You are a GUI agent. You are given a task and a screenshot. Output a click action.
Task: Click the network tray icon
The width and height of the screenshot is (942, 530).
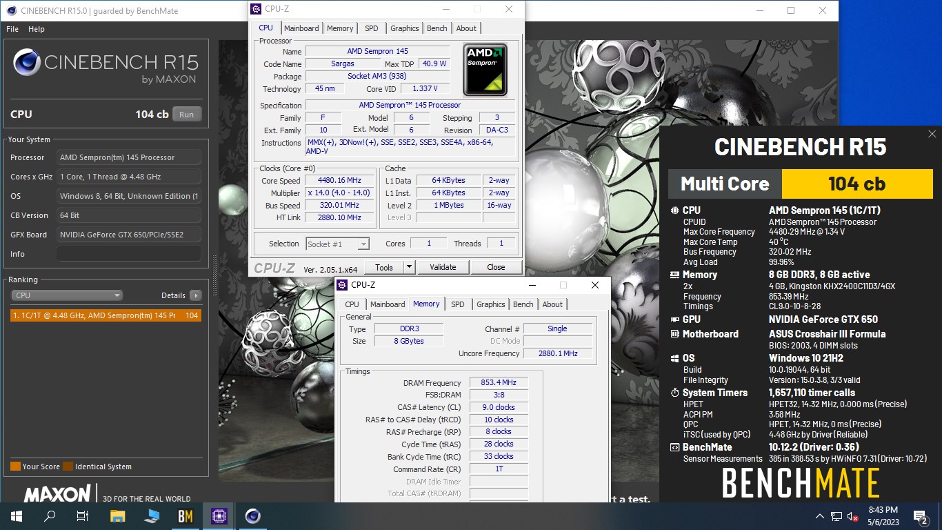point(836,516)
